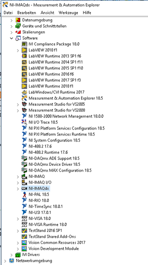This screenshot has height=265, width=148.
Task: Click NI 1588-2008 Network Management icon
Action: pyautogui.click(x=24, y=116)
